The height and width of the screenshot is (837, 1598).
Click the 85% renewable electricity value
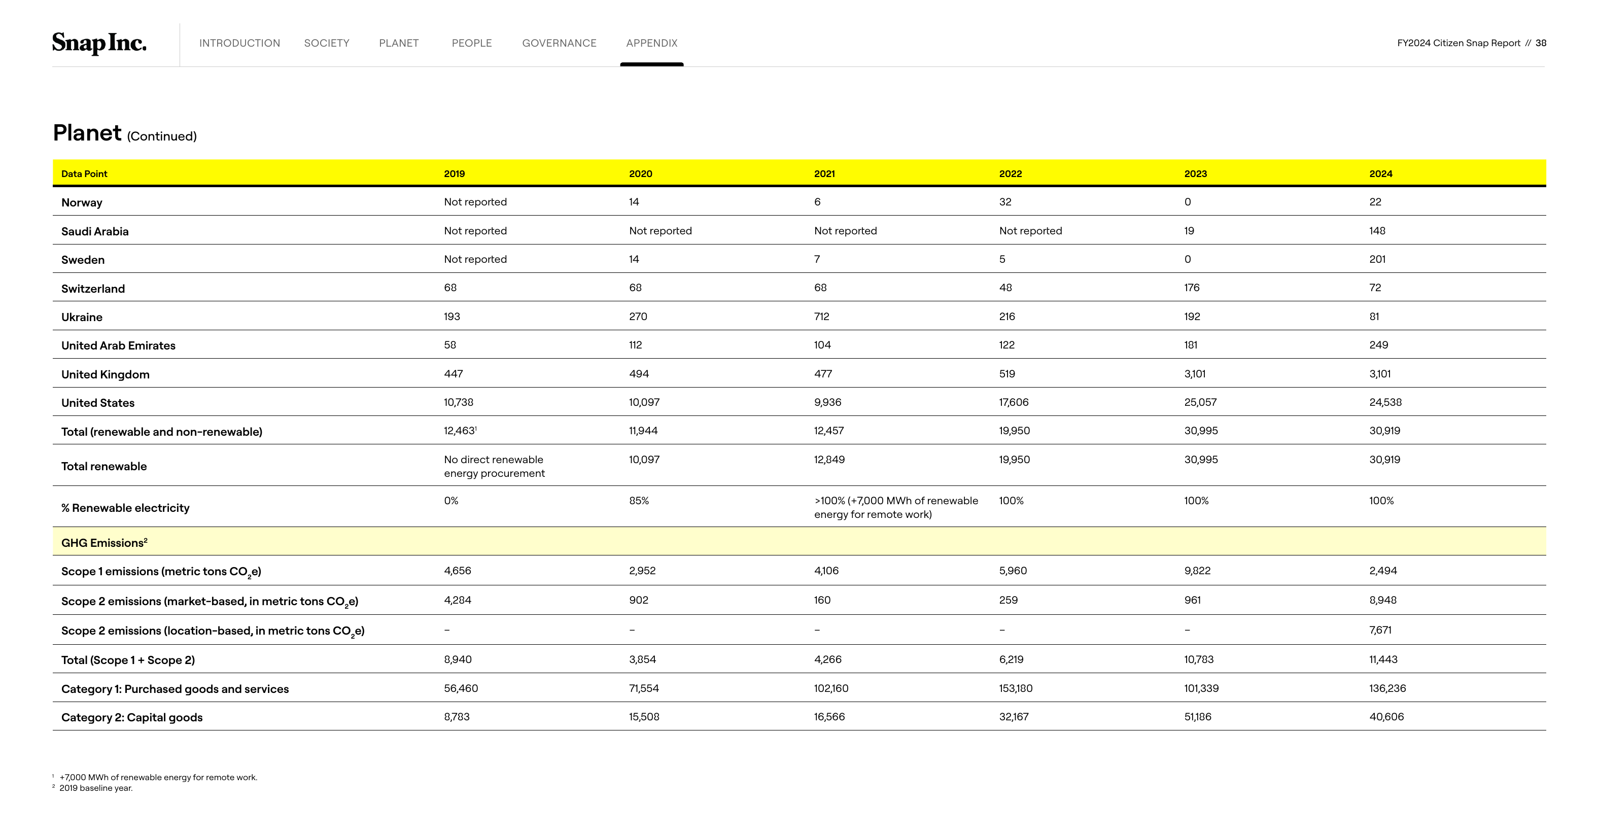point(639,501)
